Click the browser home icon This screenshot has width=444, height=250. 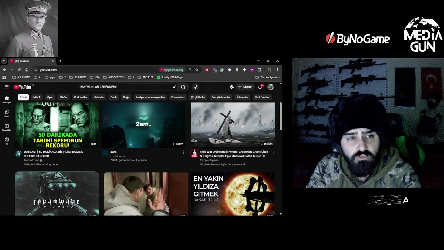click(27, 70)
